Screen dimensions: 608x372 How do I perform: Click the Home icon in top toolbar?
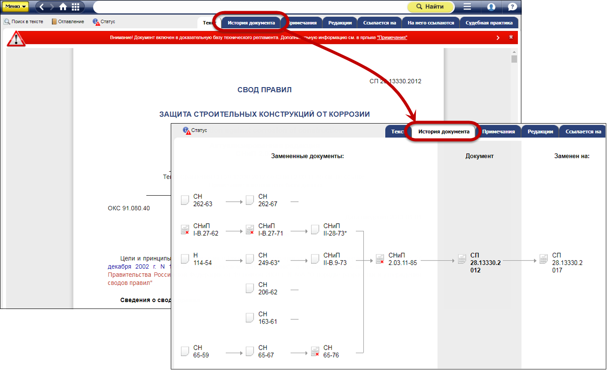pos(63,6)
